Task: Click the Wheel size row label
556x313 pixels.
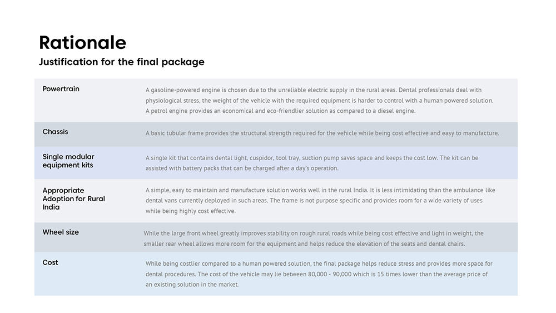Action: pyautogui.click(x=61, y=232)
